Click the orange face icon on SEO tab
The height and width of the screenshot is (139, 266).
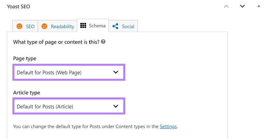click(19, 26)
